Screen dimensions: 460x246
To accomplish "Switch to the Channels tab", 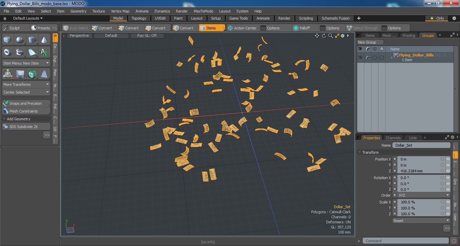I will point(393,138).
